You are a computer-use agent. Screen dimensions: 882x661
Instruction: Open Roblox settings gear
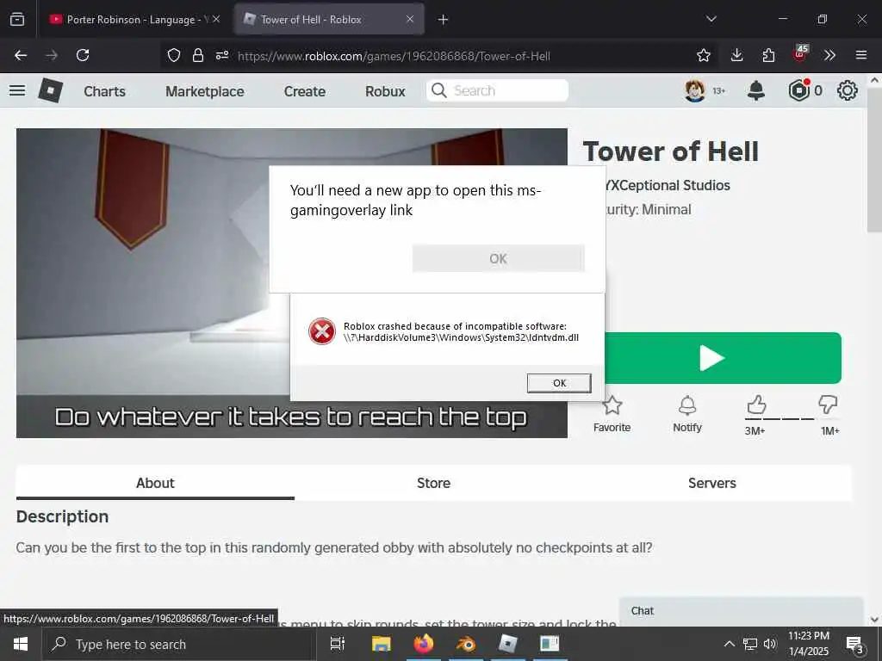(848, 90)
